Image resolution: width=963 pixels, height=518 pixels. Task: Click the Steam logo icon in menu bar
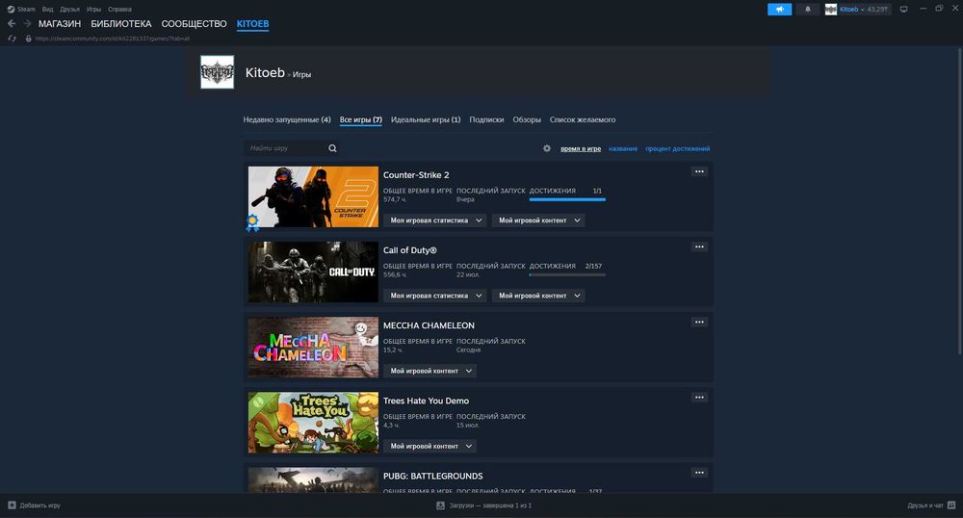pyautogui.click(x=11, y=10)
